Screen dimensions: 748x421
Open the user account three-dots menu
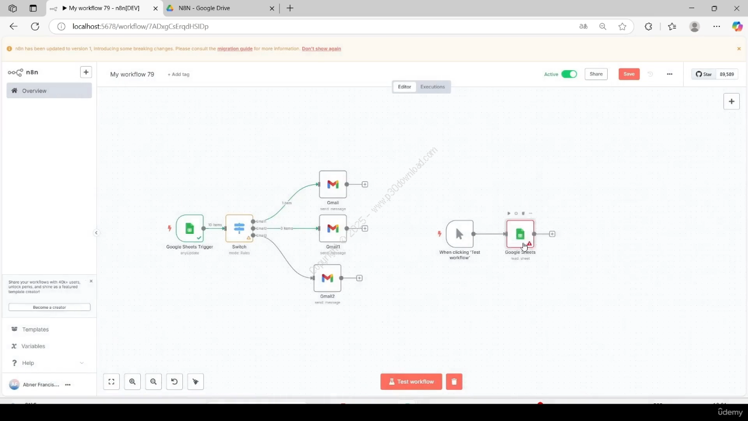(x=68, y=385)
